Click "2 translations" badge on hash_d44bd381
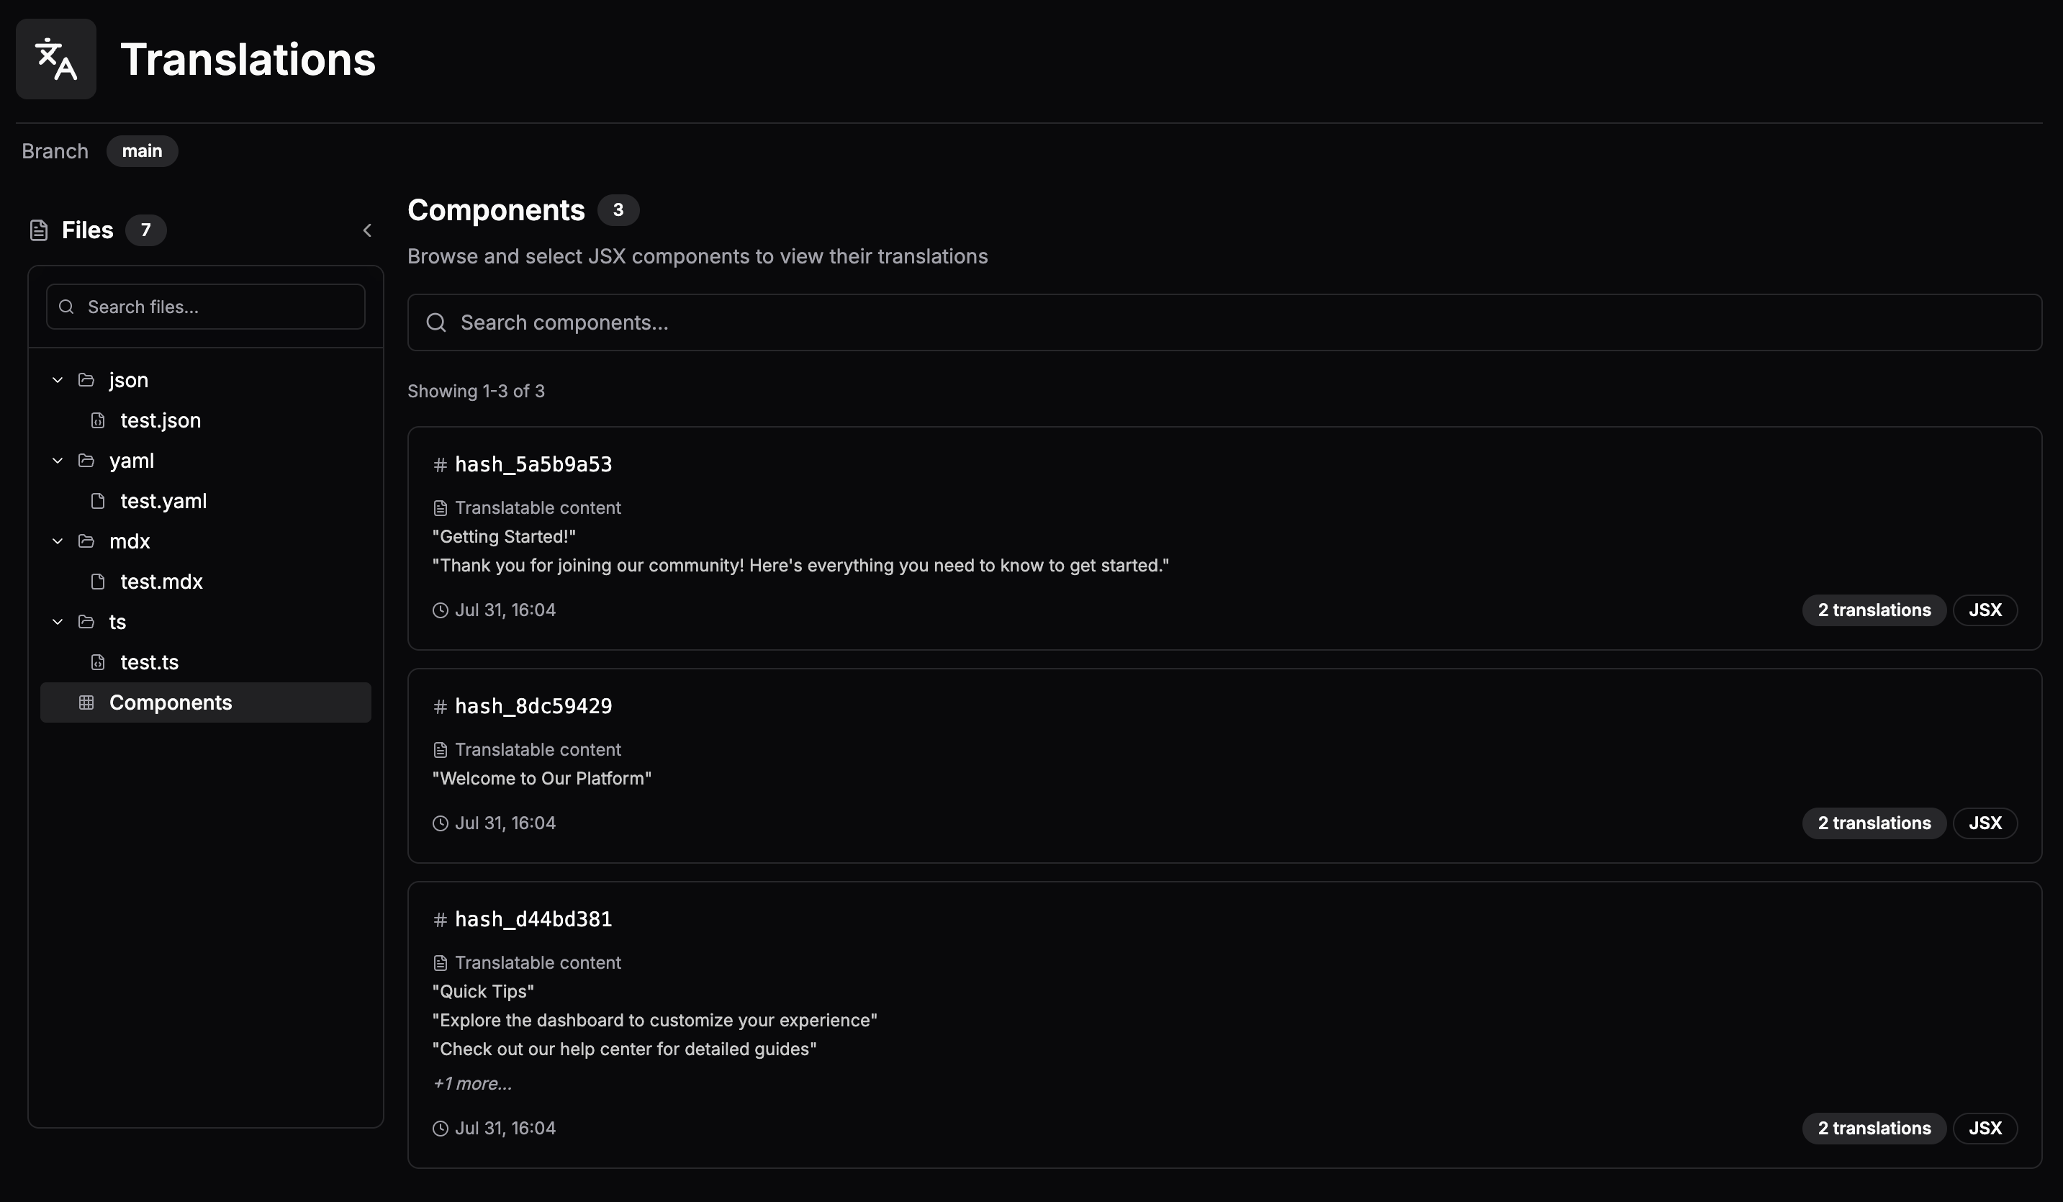2063x1202 pixels. coord(1873,1129)
